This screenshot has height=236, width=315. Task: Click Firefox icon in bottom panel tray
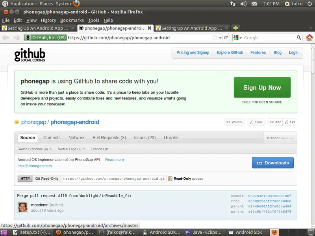pyautogui.click(x=274, y=232)
